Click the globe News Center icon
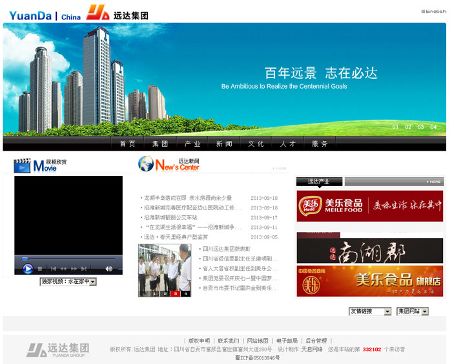 pyautogui.click(x=146, y=164)
